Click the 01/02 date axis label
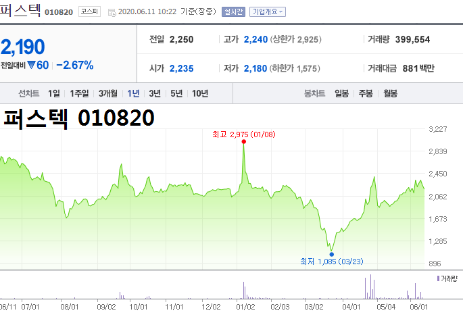463x321 pixels. (245, 307)
